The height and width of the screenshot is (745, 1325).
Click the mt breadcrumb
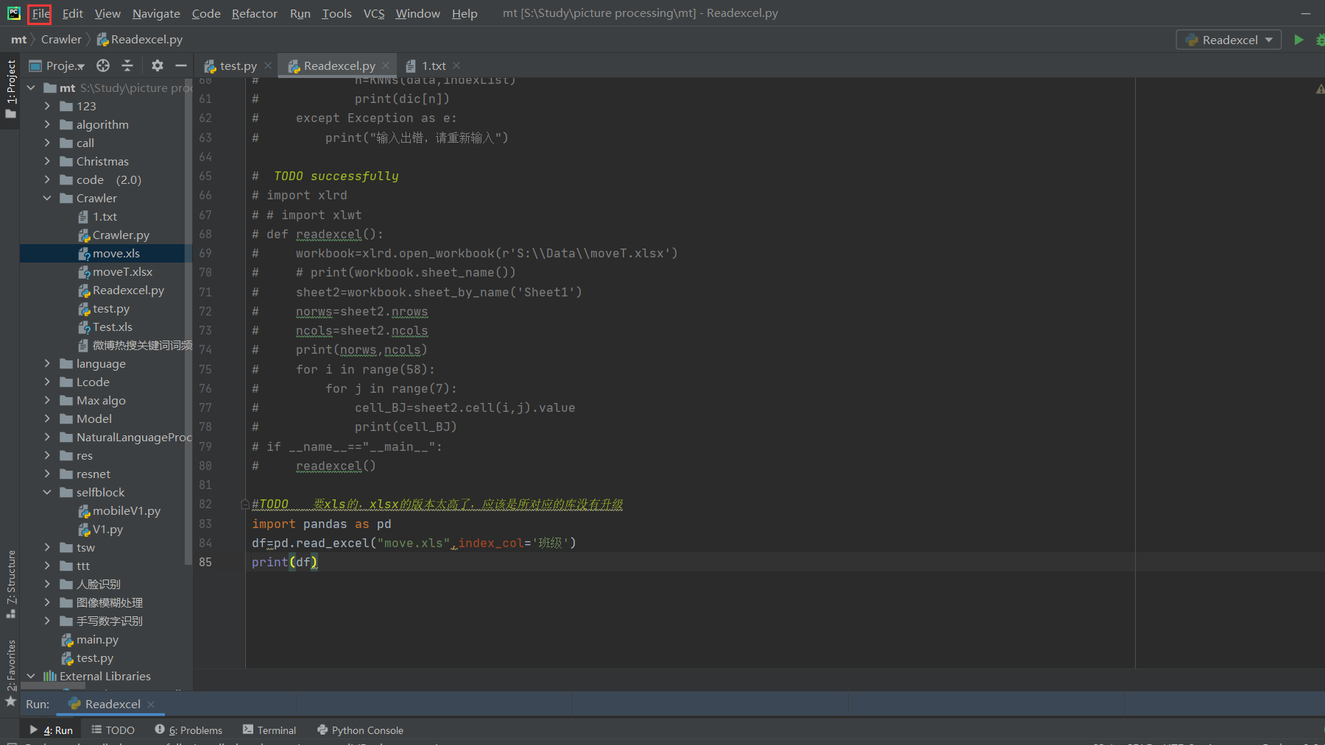pos(18,40)
